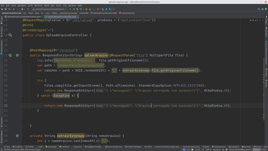Click the class gutter icon at line 18
Image resolution: width=268 pixels, height=151 pixels.
pyautogui.click(x=10, y=35)
